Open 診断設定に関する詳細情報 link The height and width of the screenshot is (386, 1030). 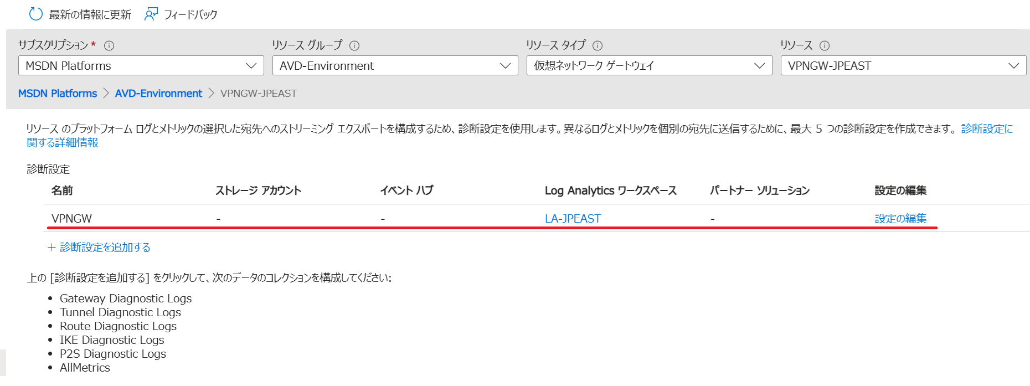coord(987,128)
